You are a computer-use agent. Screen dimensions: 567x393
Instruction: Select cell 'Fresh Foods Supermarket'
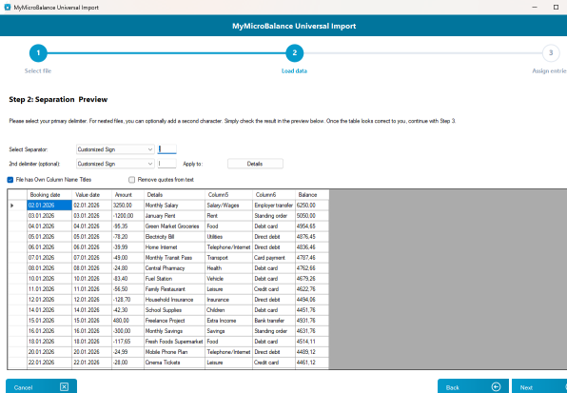[174, 342]
